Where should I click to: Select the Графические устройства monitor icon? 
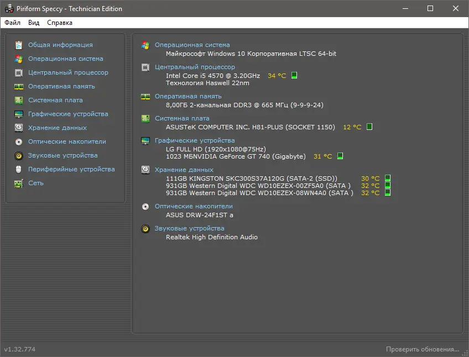click(20, 114)
